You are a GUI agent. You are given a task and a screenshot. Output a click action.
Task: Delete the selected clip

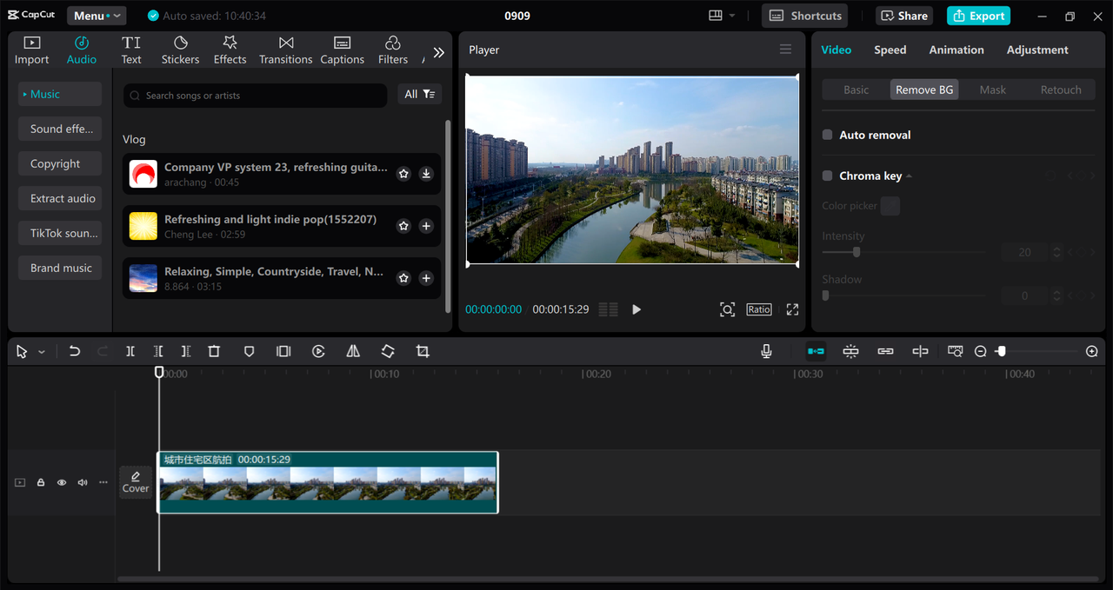(x=214, y=351)
